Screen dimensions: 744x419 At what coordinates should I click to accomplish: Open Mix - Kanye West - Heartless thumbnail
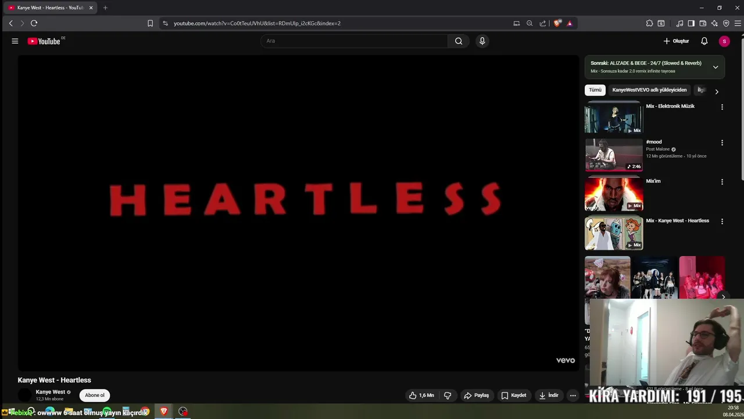pos(614,233)
